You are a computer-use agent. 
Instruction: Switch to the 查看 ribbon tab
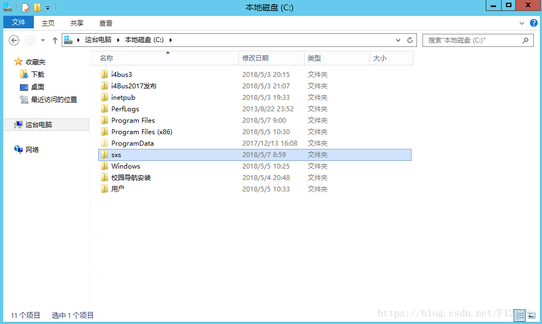coord(106,23)
